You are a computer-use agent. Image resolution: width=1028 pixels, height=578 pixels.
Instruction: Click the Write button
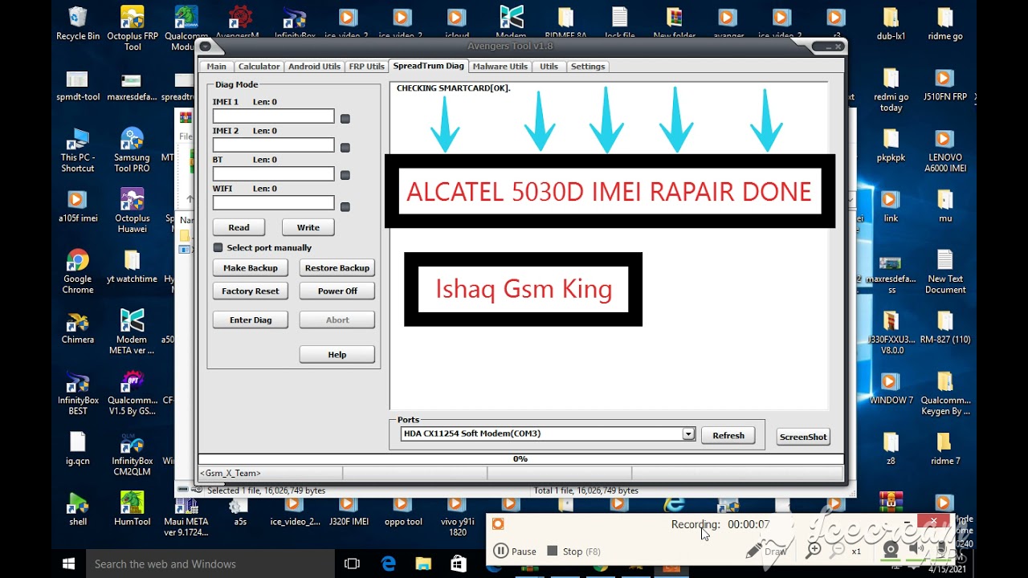point(308,227)
